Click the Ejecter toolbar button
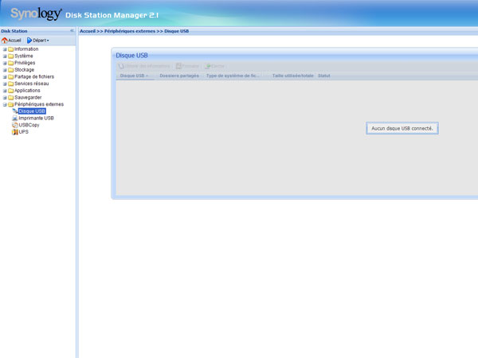478x358 pixels. click(x=214, y=66)
